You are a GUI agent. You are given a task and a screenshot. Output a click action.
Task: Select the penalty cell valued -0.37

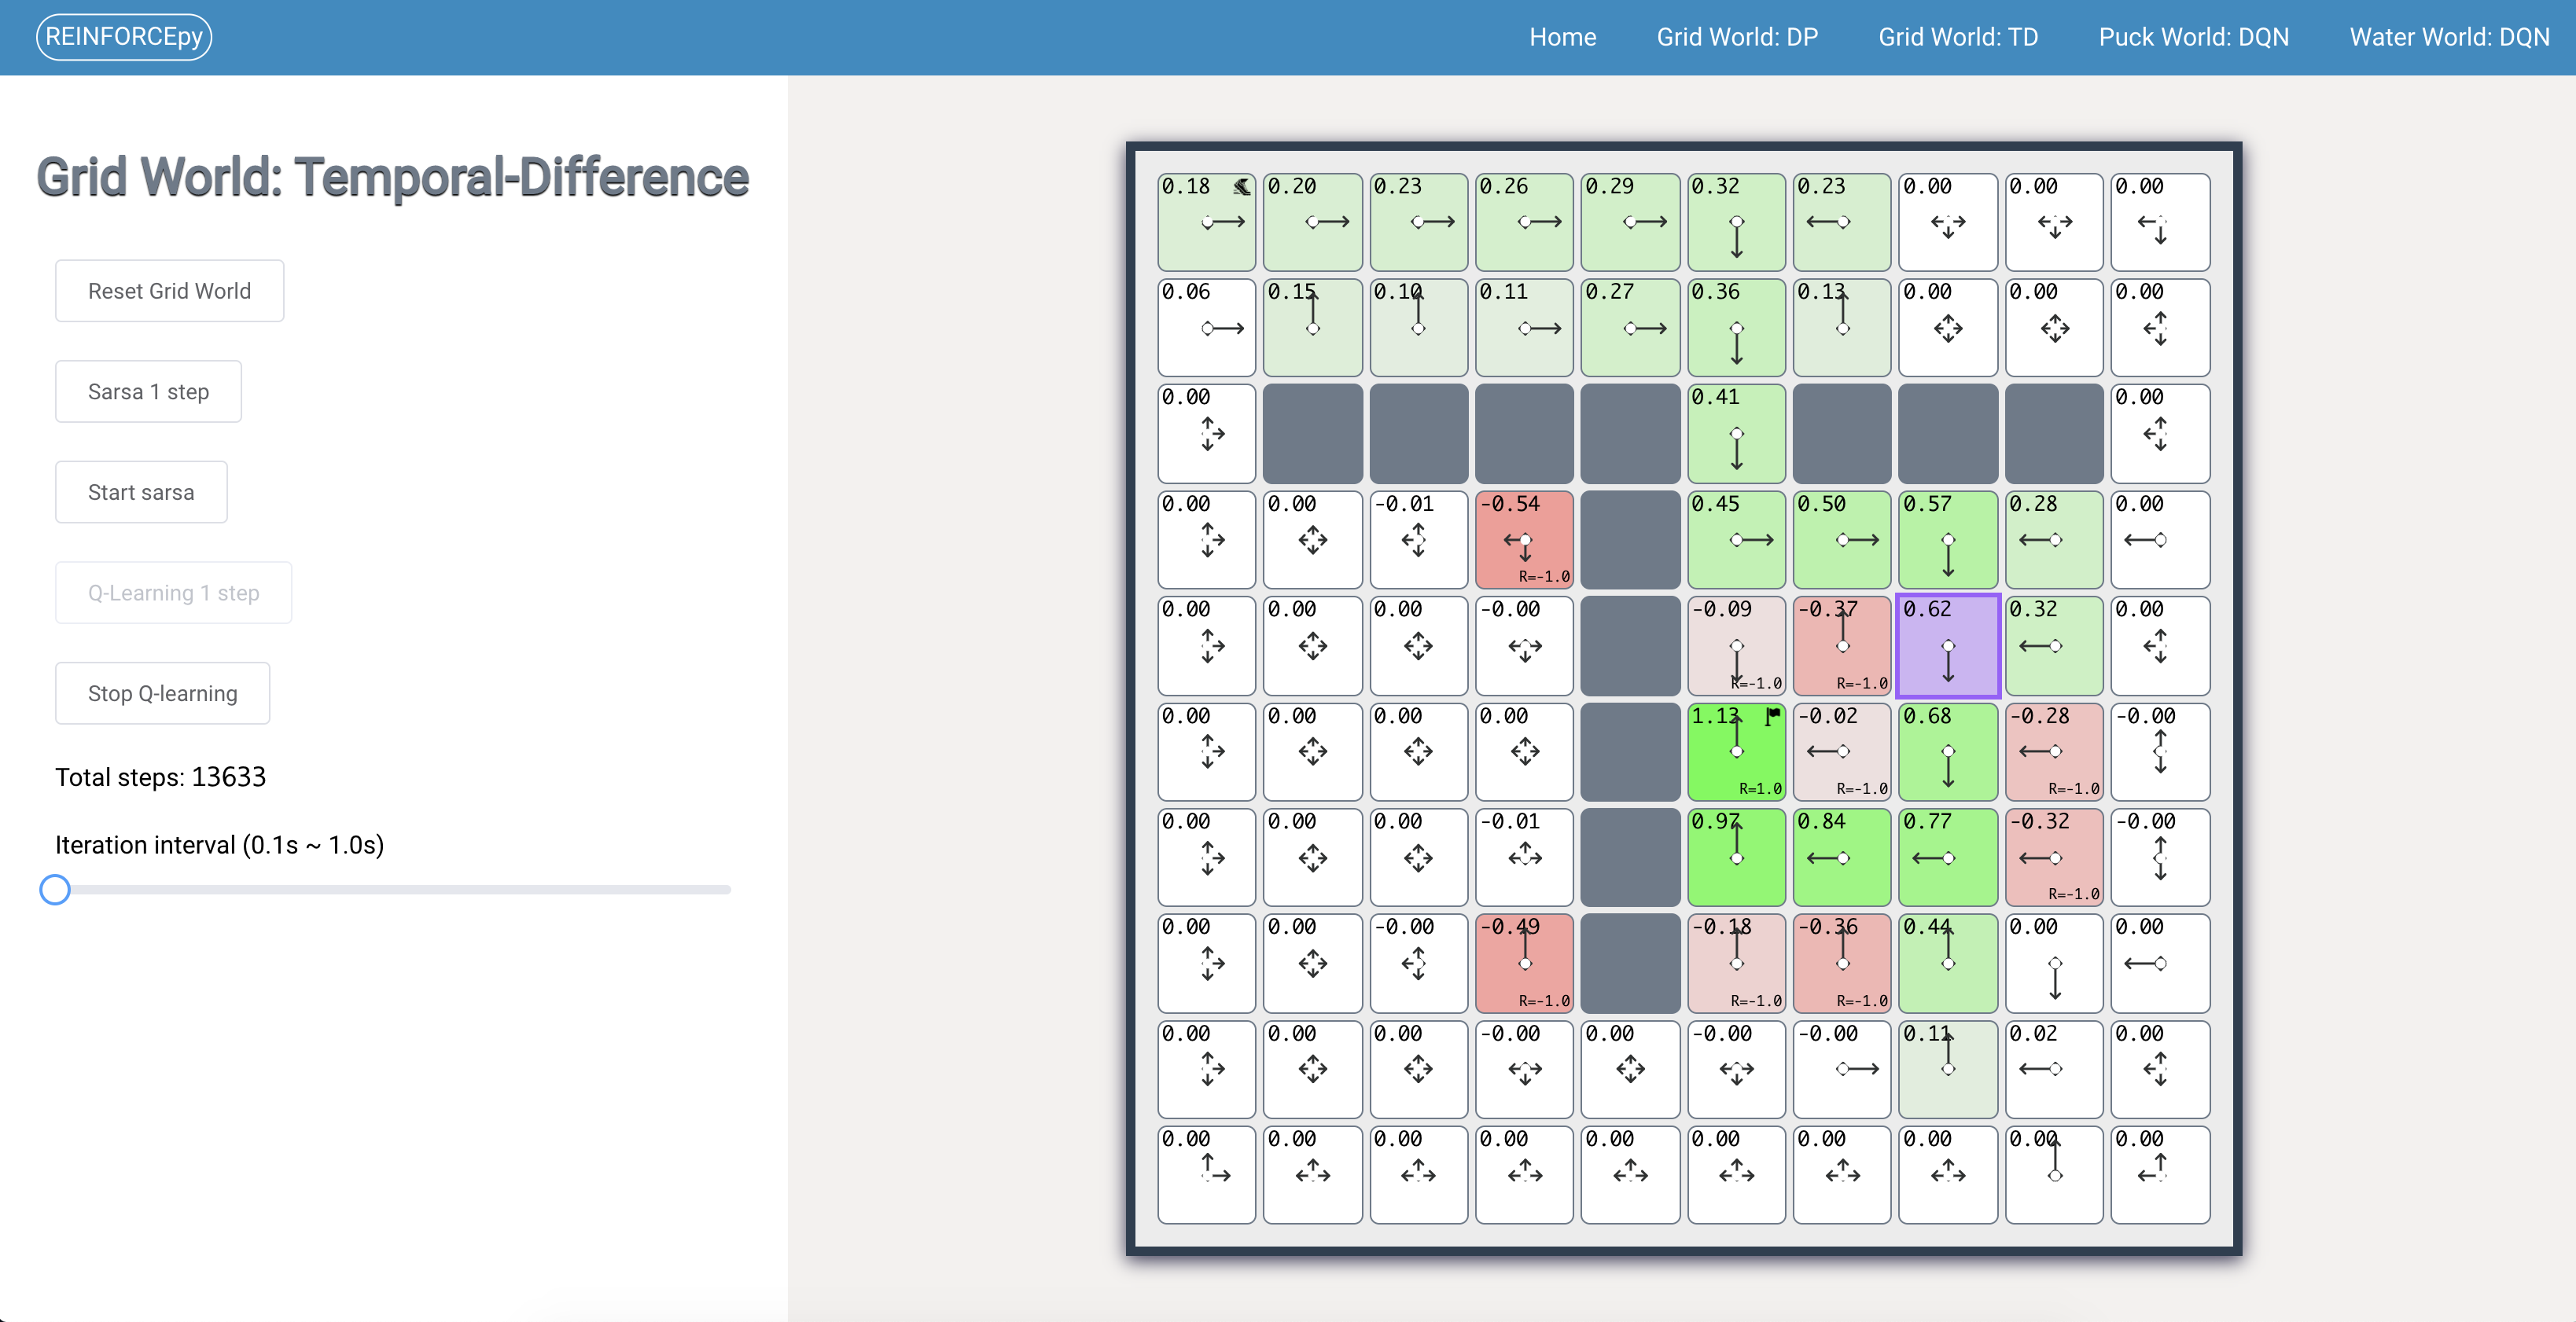pos(1842,645)
